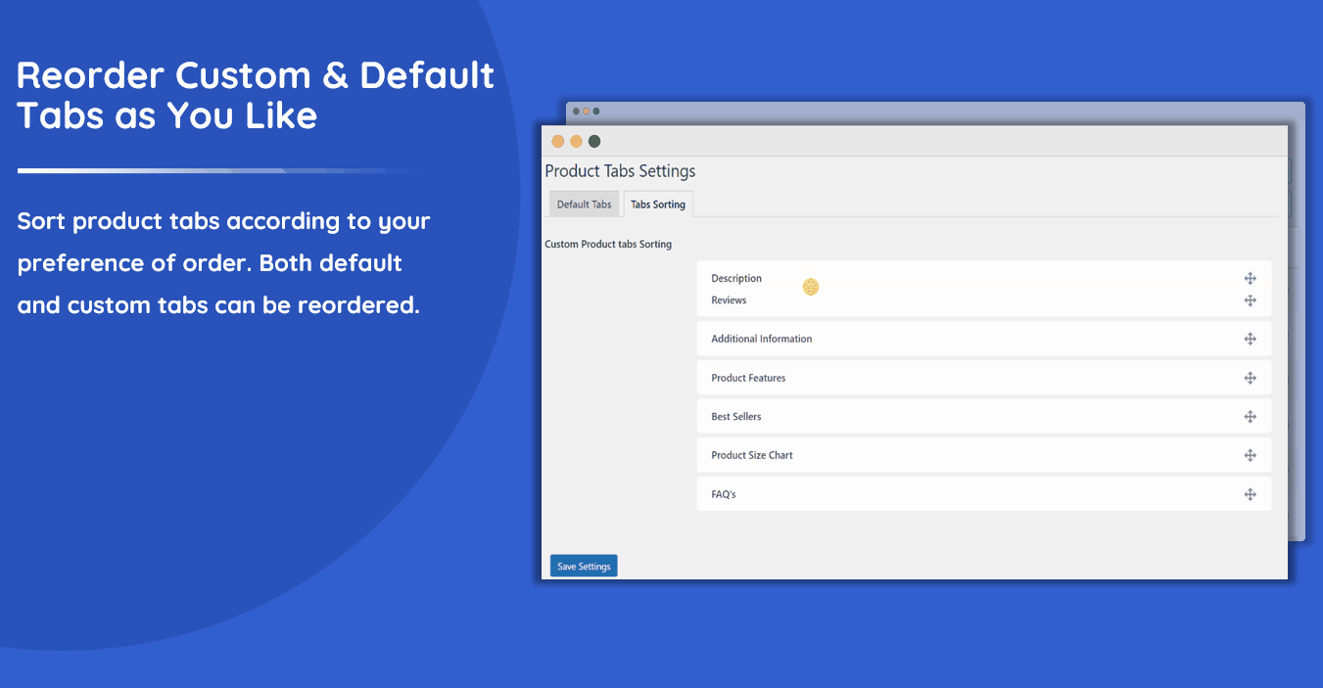Select the Product Size Chart row
The image size is (1323, 688).
tap(751, 455)
